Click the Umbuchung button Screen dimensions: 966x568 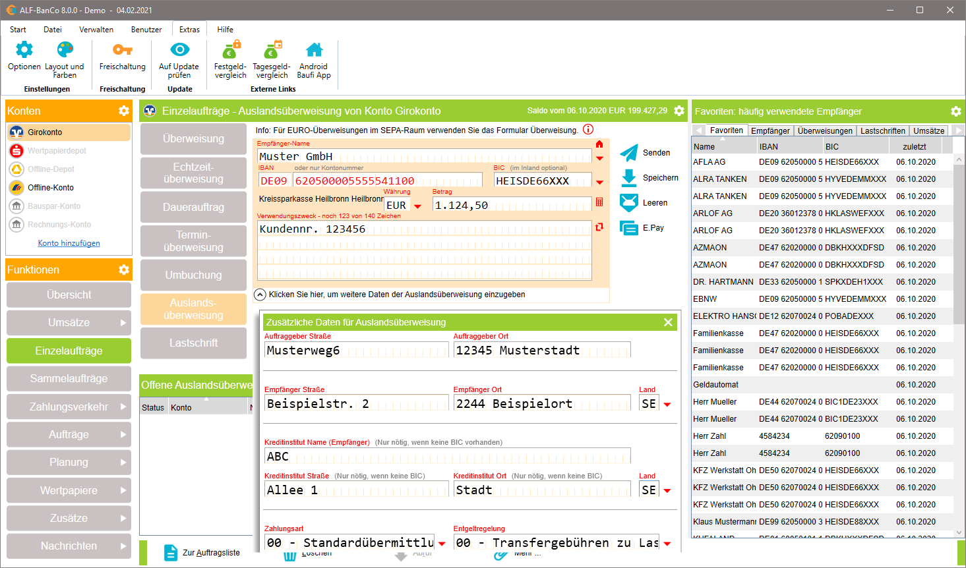coord(194,275)
